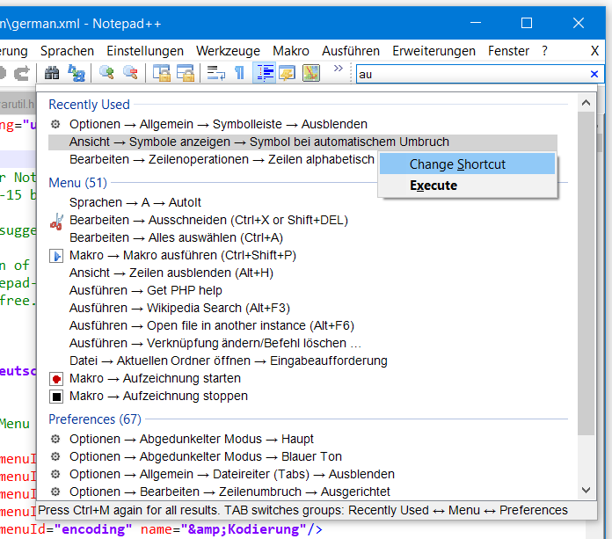The image size is (612, 539).
Task: Open the Fenster menu
Action: [x=508, y=51]
